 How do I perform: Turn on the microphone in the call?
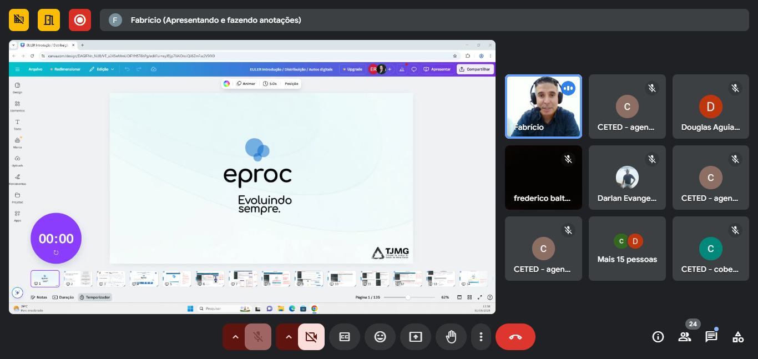point(258,337)
